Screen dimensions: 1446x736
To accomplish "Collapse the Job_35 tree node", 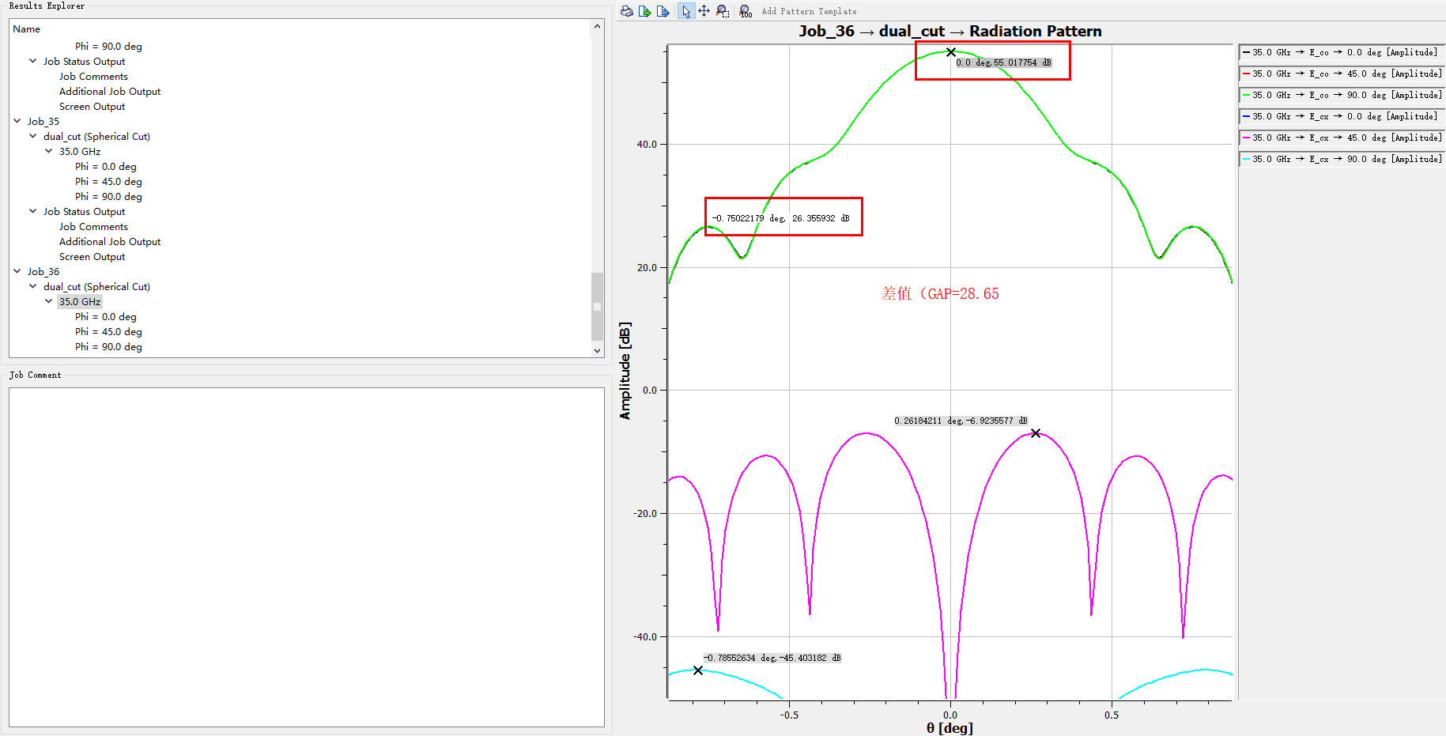I will 17,121.
